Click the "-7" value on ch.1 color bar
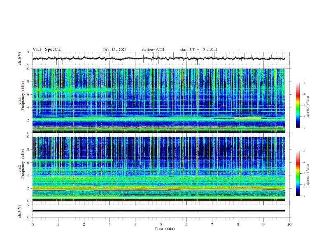 (303, 128)
